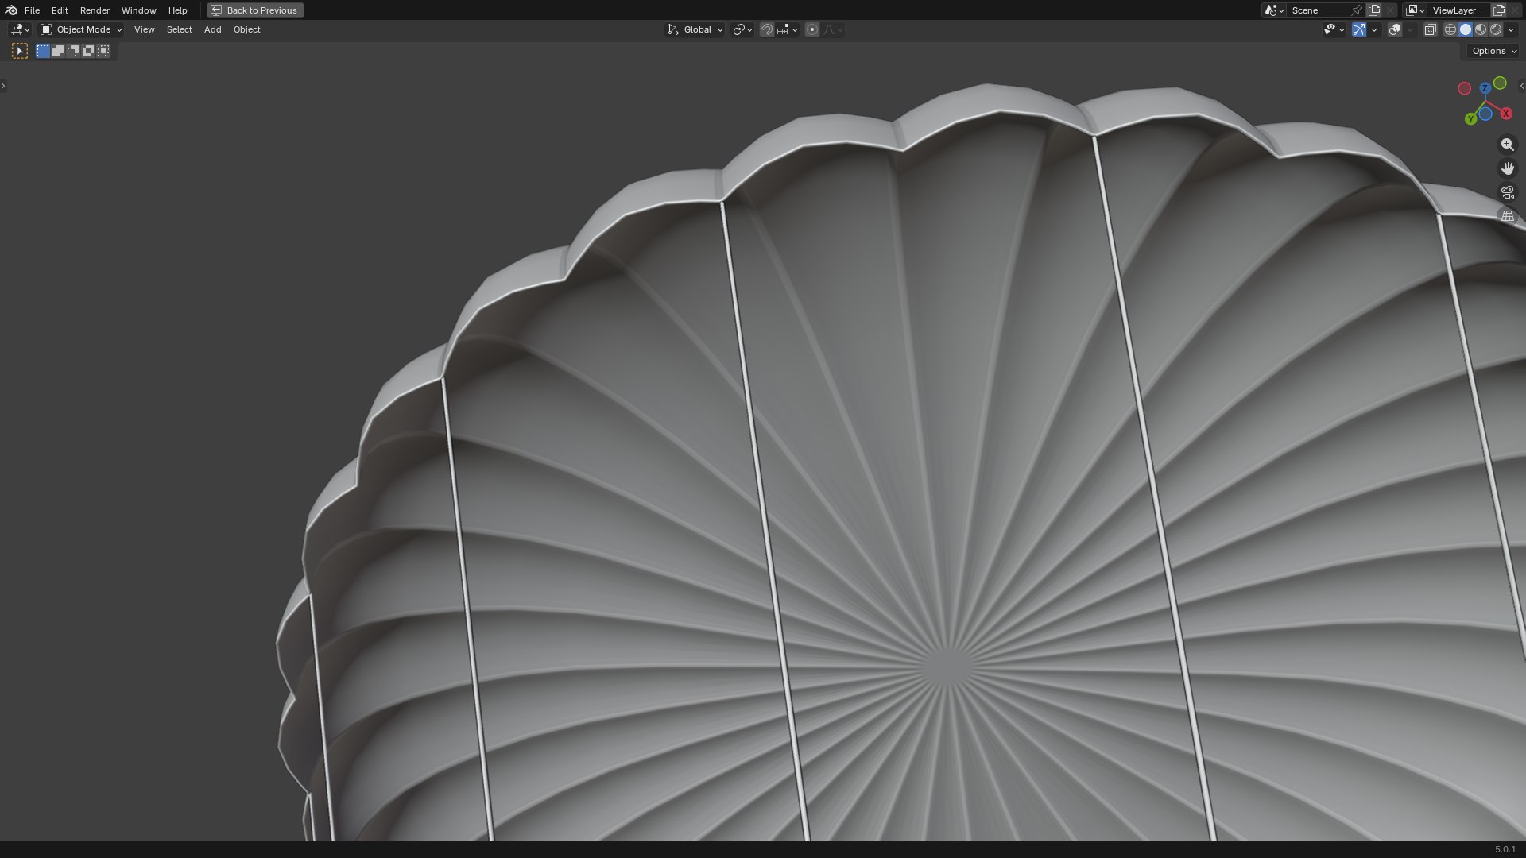Click the negative X axis gizmo circle
The width and height of the screenshot is (1526, 858).
tap(1464, 88)
